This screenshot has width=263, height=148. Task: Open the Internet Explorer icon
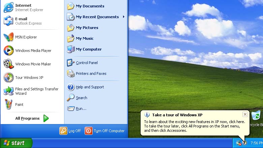click(8, 7)
